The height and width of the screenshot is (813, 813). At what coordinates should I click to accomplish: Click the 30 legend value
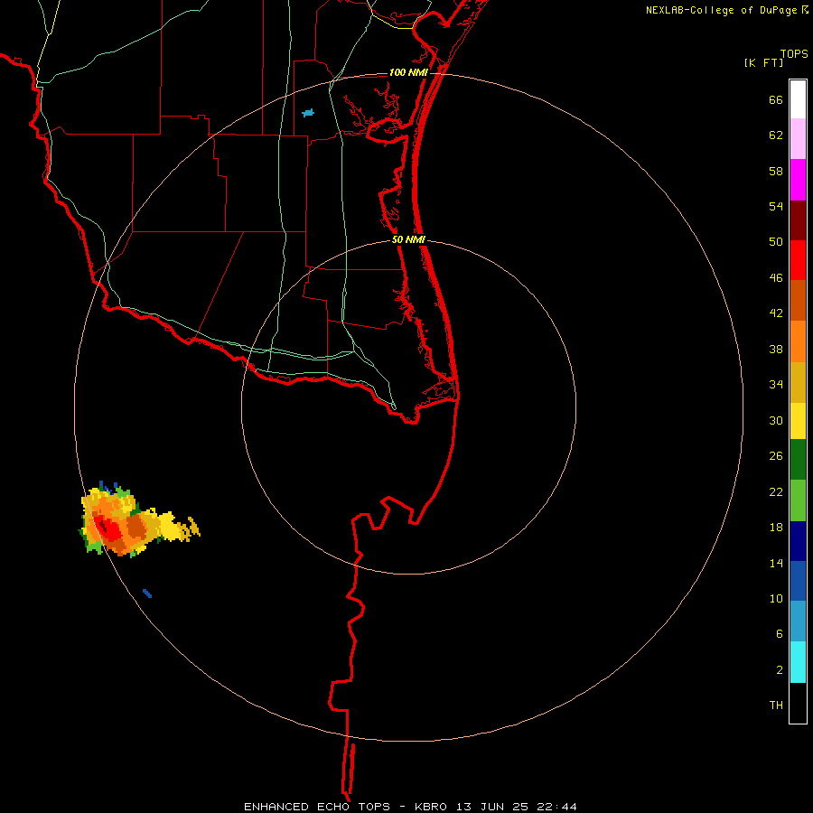pos(776,420)
